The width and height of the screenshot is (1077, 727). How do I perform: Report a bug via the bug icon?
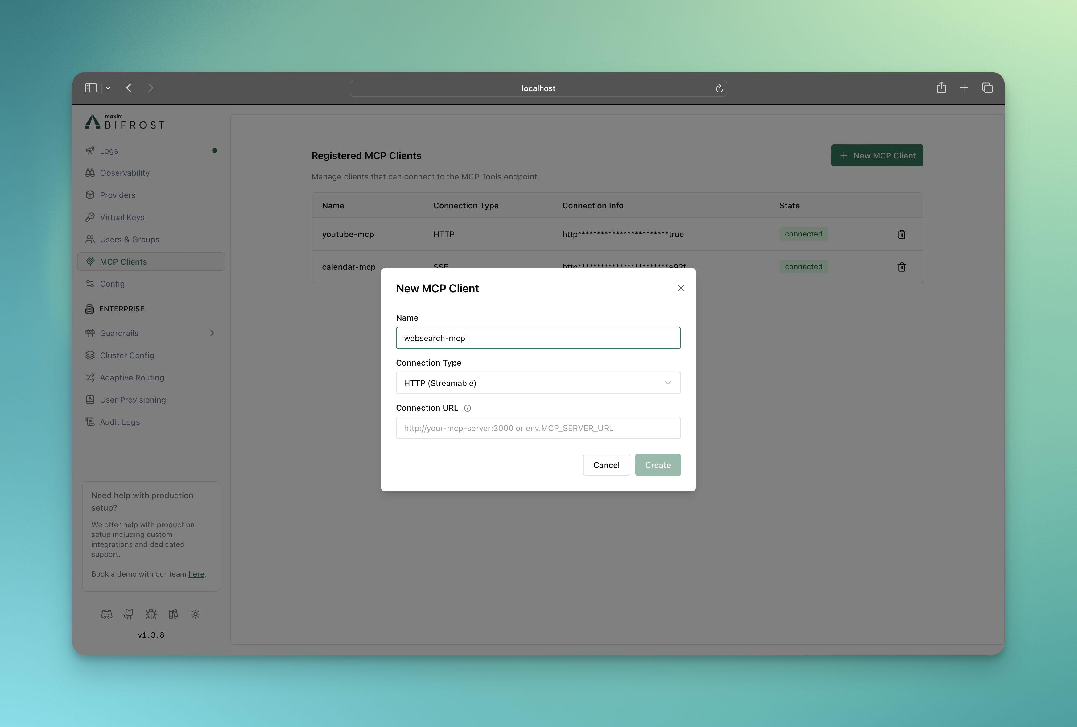pyautogui.click(x=151, y=614)
